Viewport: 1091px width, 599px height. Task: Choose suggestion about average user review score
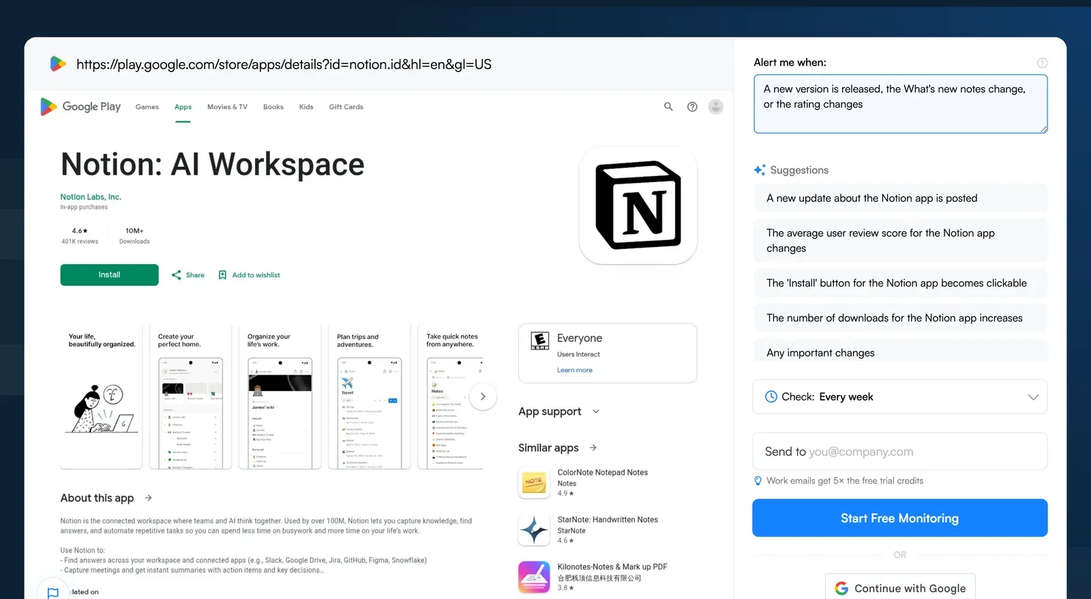point(899,240)
